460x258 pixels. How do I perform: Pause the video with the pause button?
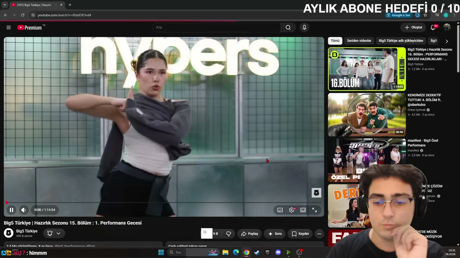point(11,210)
